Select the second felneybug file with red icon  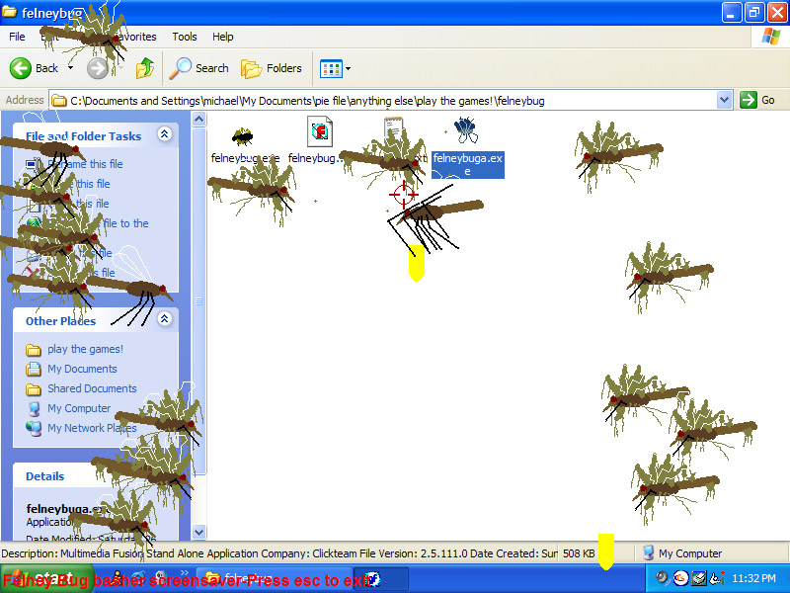[319, 130]
